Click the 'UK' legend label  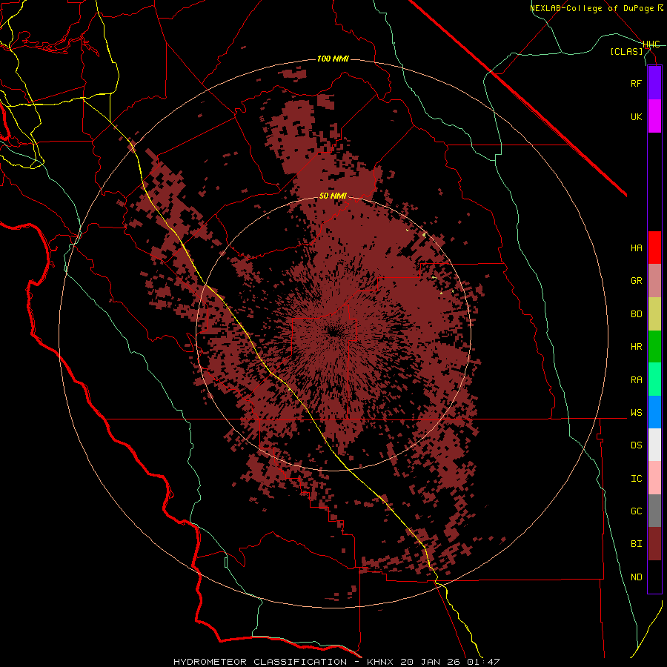tap(636, 116)
